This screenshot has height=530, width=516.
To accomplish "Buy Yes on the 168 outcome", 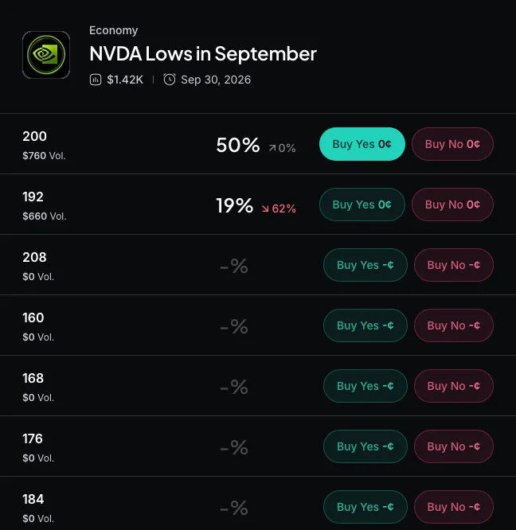I will [x=365, y=386].
